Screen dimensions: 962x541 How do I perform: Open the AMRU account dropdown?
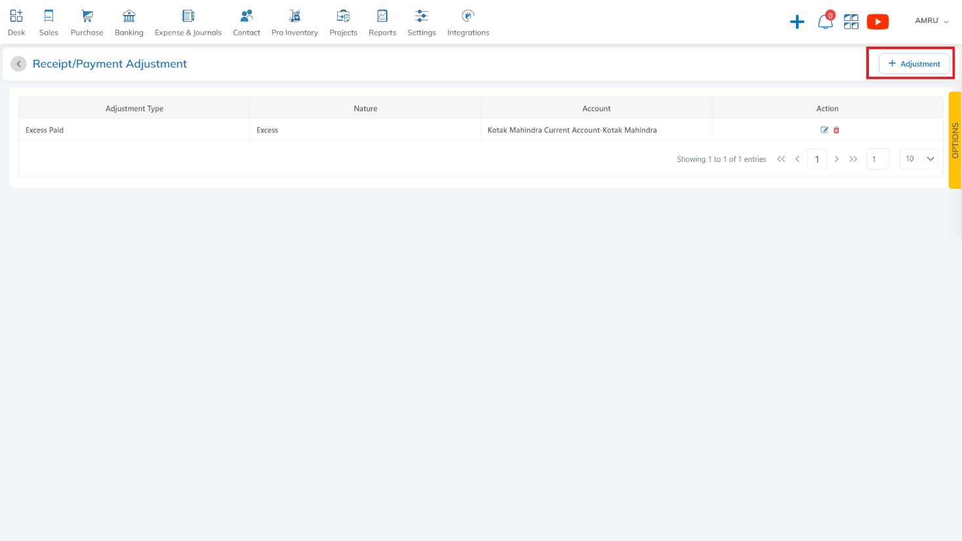coord(932,21)
